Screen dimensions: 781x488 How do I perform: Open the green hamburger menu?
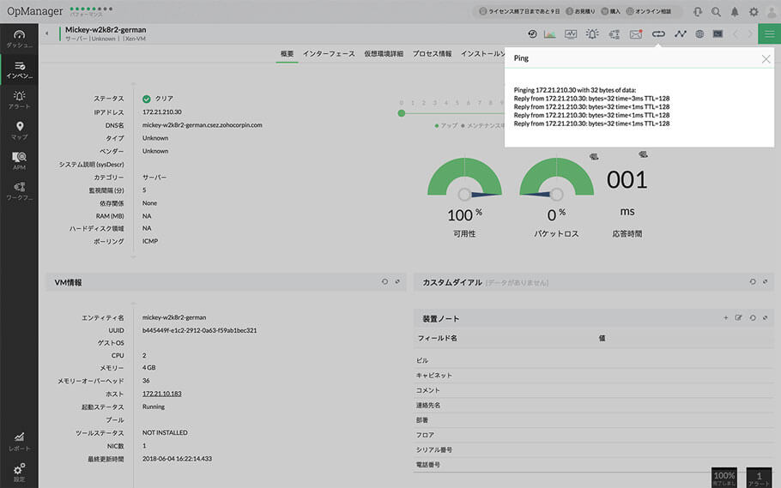tap(769, 34)
